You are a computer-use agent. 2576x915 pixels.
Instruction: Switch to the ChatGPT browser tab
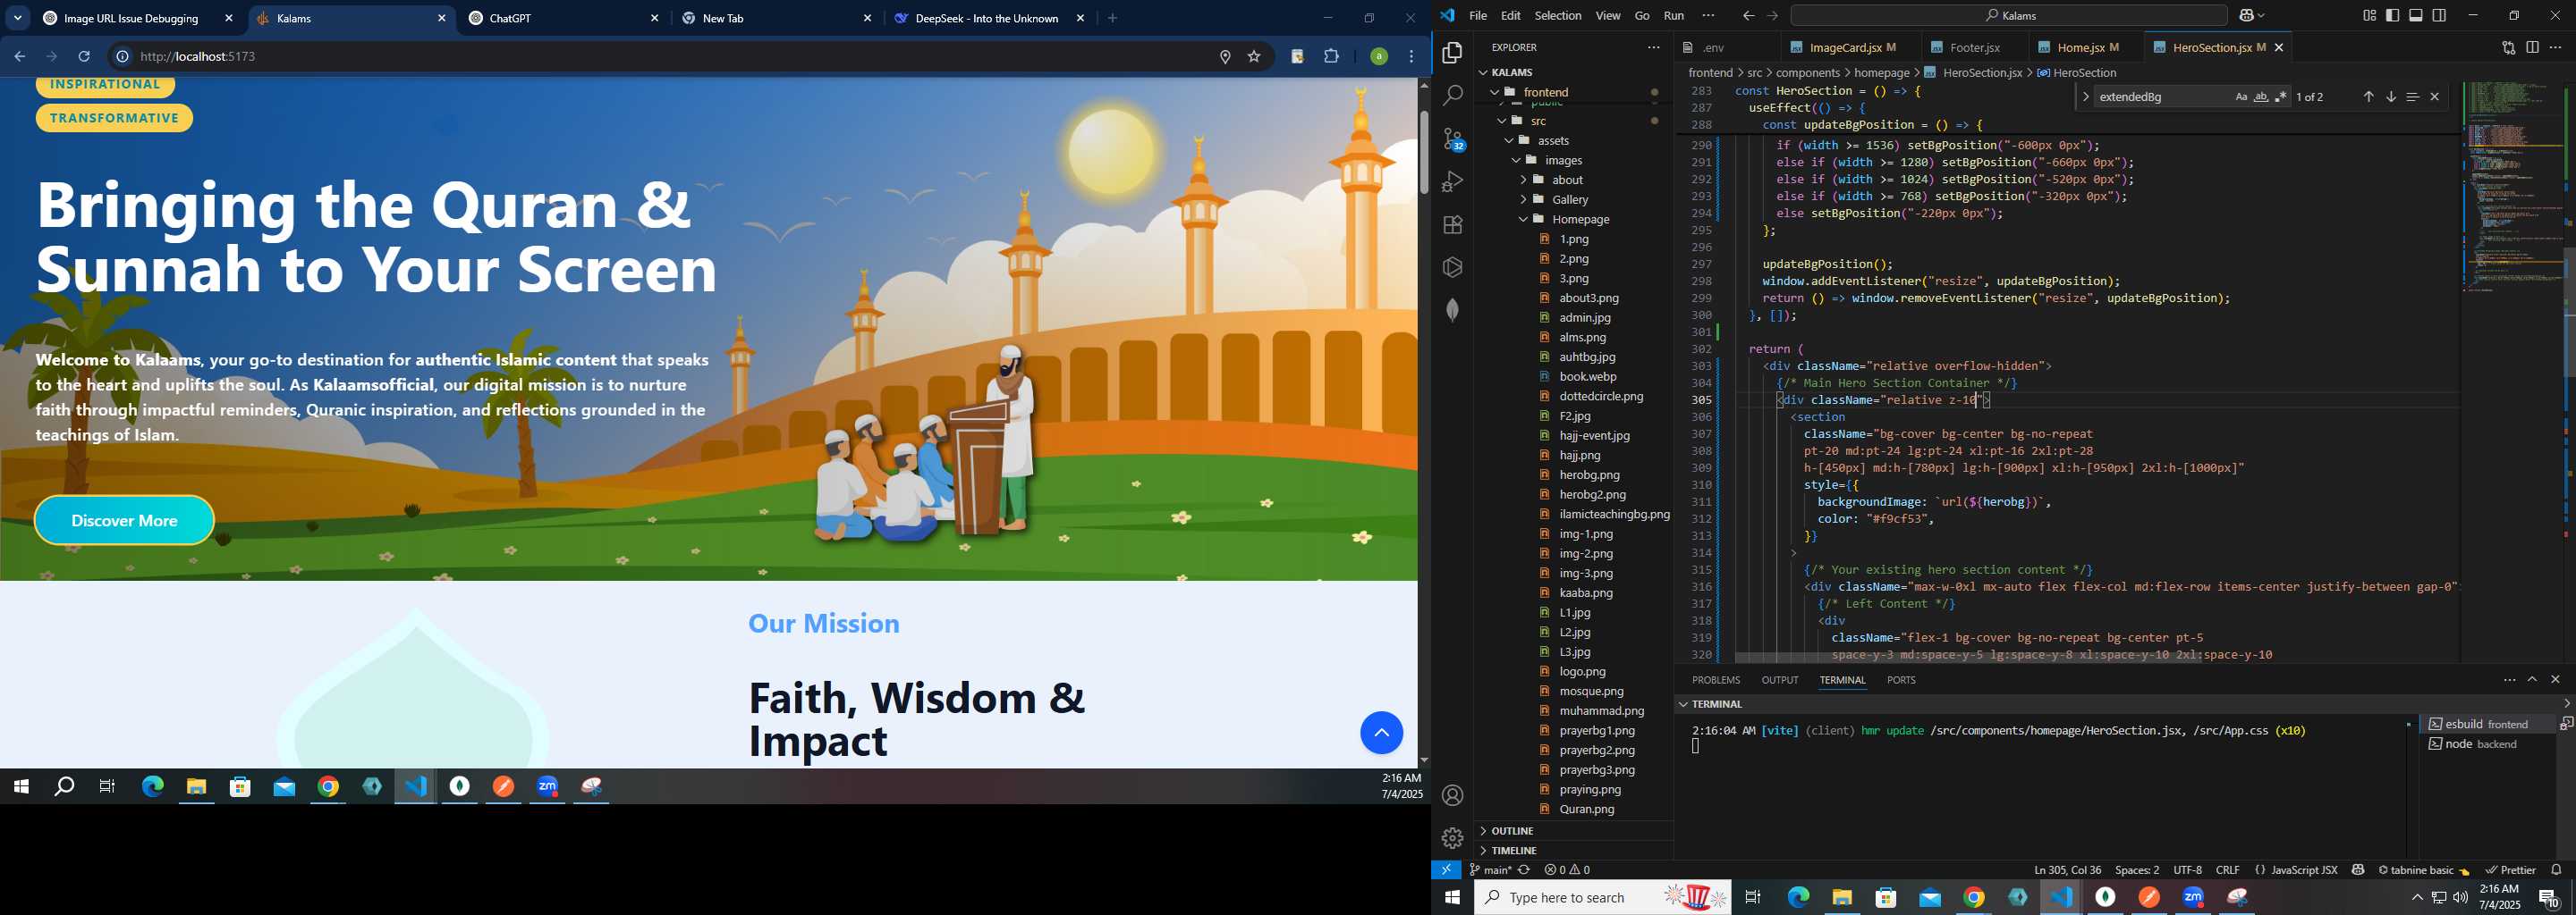[x=564, y=19]
